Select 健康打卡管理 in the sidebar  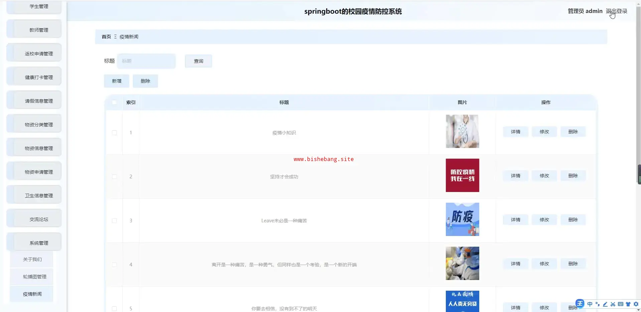pos(34,76)
